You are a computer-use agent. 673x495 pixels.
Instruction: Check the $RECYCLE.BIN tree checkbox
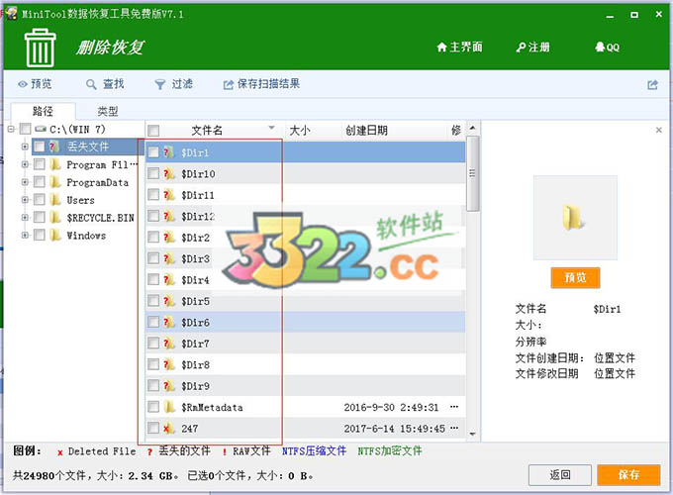pos(39,218)
